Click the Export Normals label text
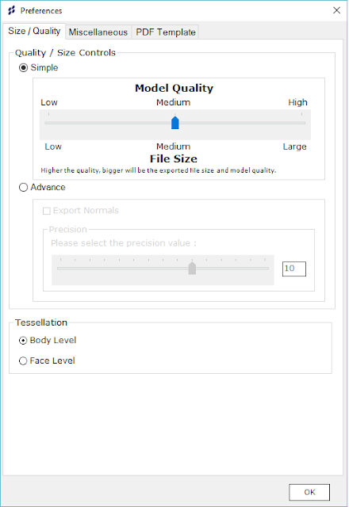The height and width of the screenshot is (507, 349). point(86,211)
